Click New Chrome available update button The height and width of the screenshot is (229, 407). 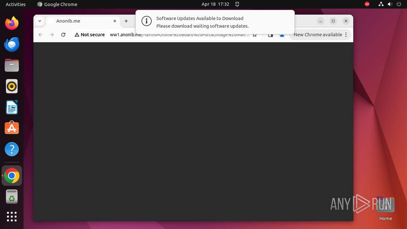point(321,35)
